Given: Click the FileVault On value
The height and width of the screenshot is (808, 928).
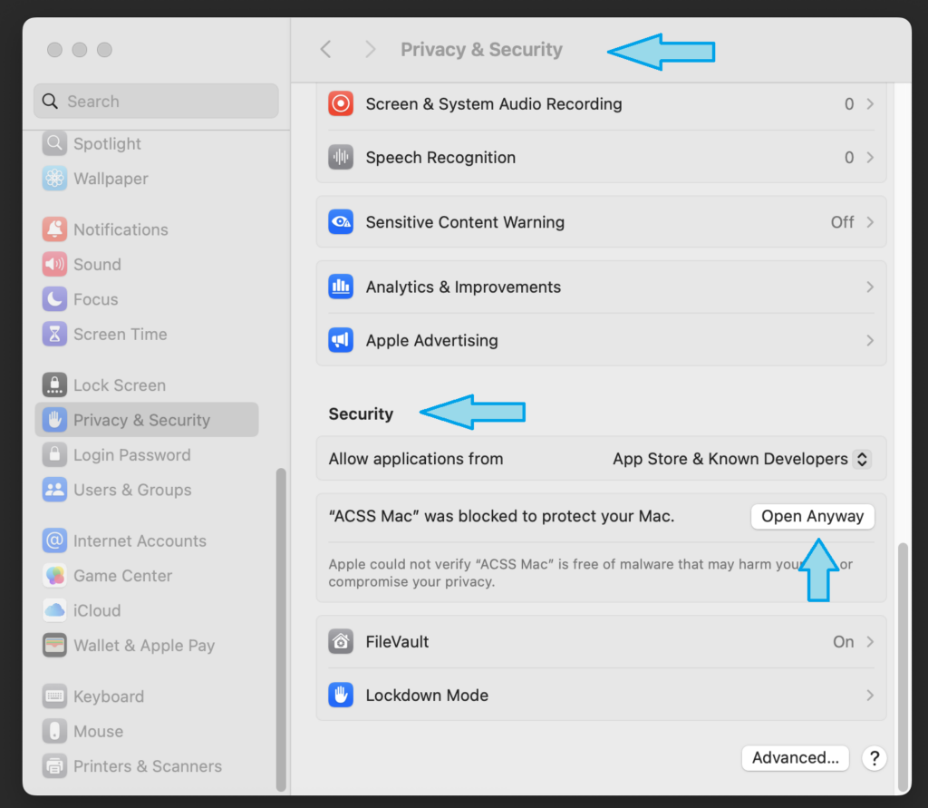Looking at the screenshot, I should pyautogui.click(x=844, y=641).
